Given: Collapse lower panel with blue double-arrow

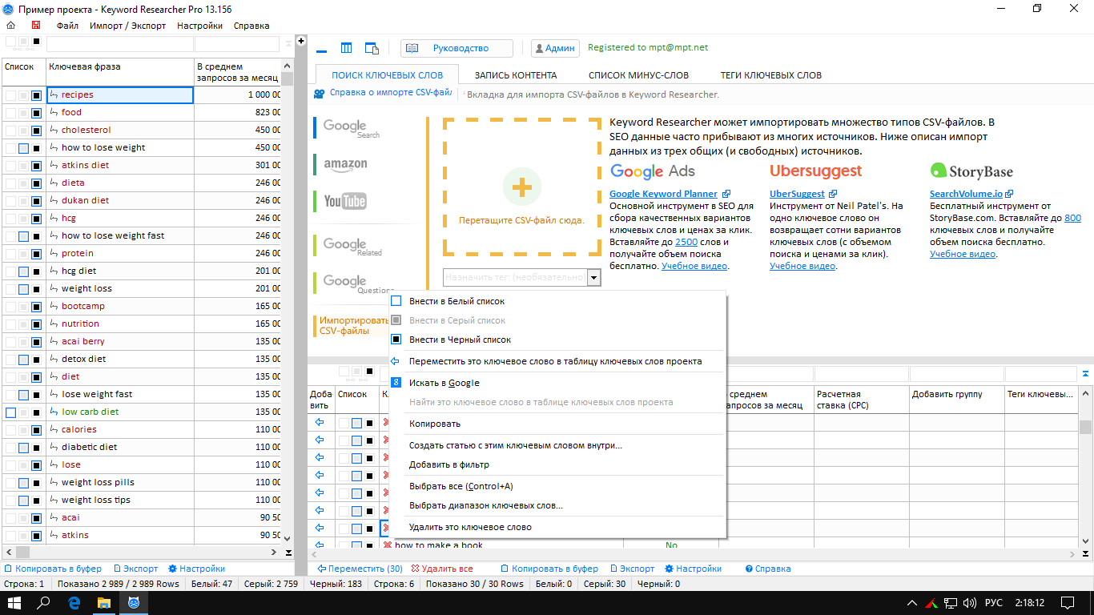Looking at the screenshot, I should 1085,373.
